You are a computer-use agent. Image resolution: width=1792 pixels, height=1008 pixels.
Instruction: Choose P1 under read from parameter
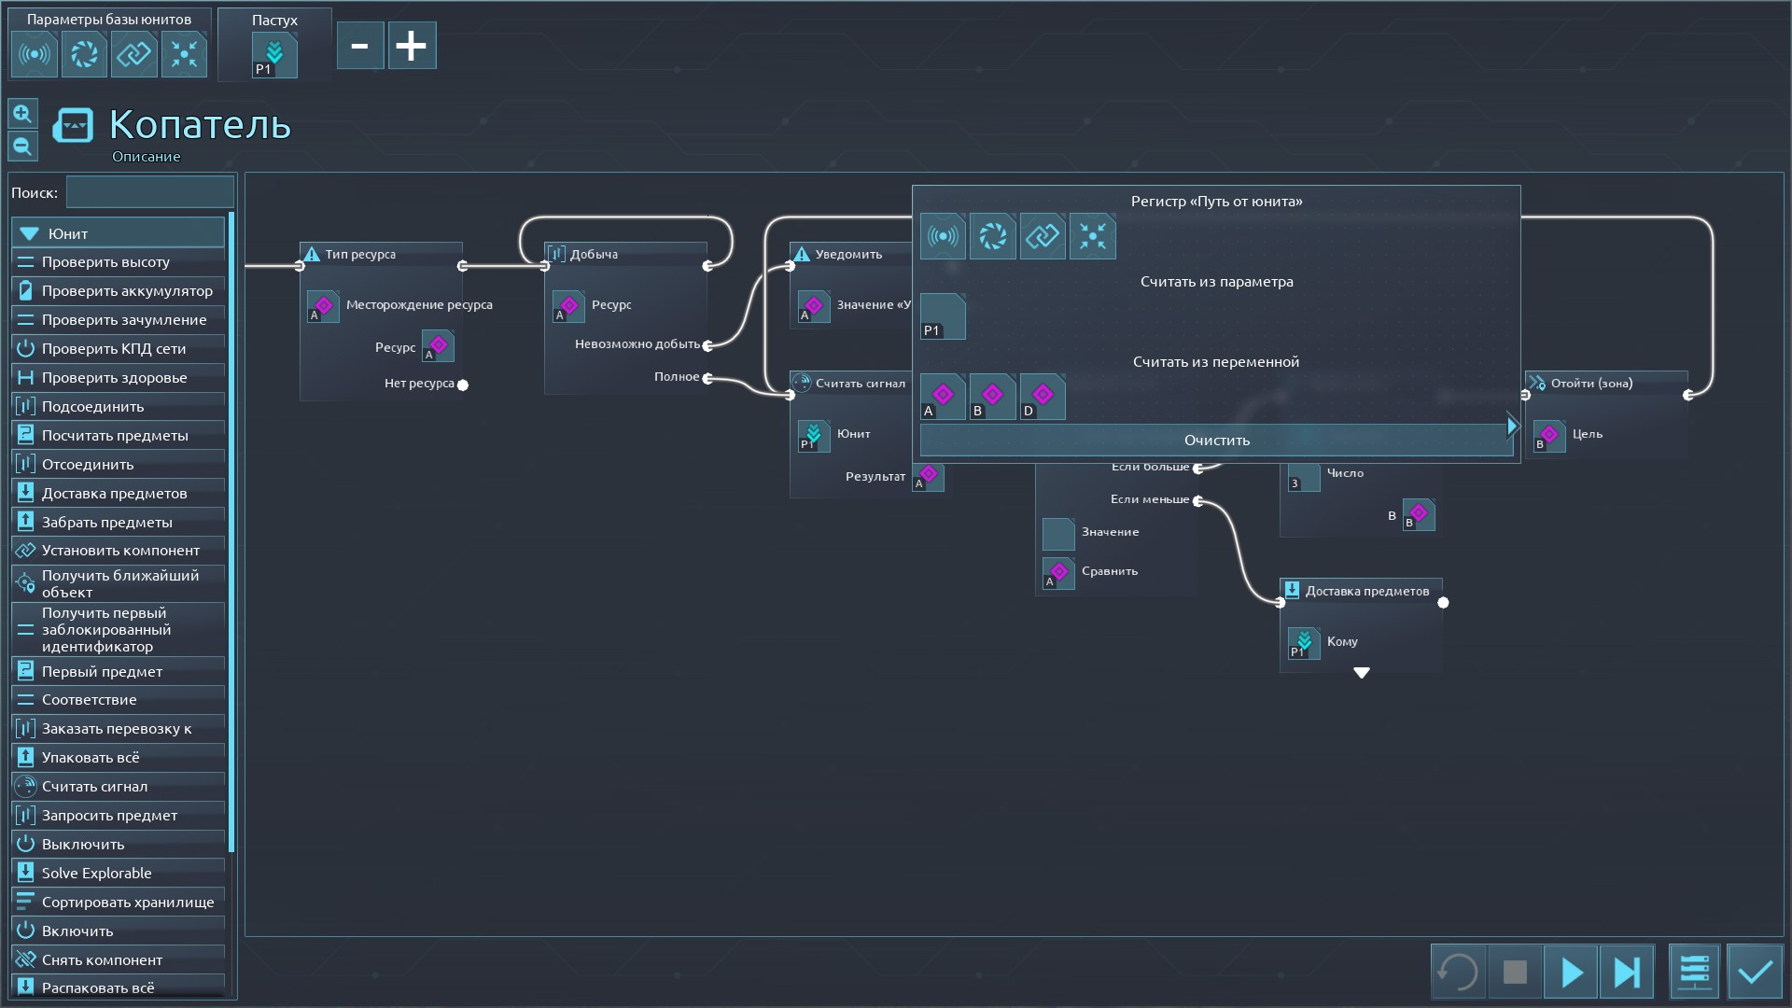point(943,316)
